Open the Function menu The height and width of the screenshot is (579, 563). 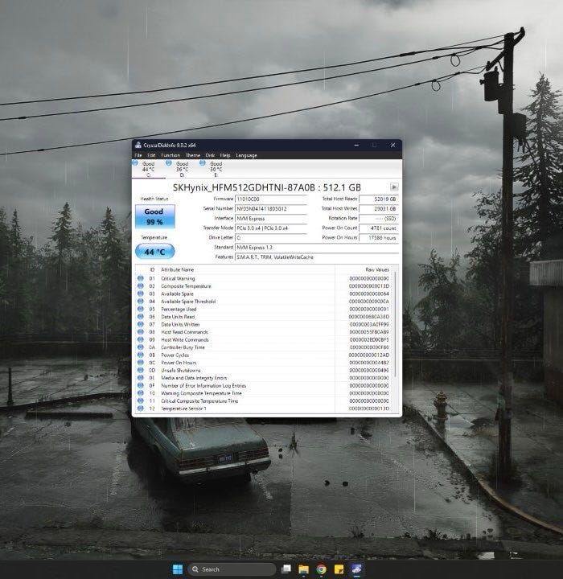pyautogui.click(x=171, y=155)
